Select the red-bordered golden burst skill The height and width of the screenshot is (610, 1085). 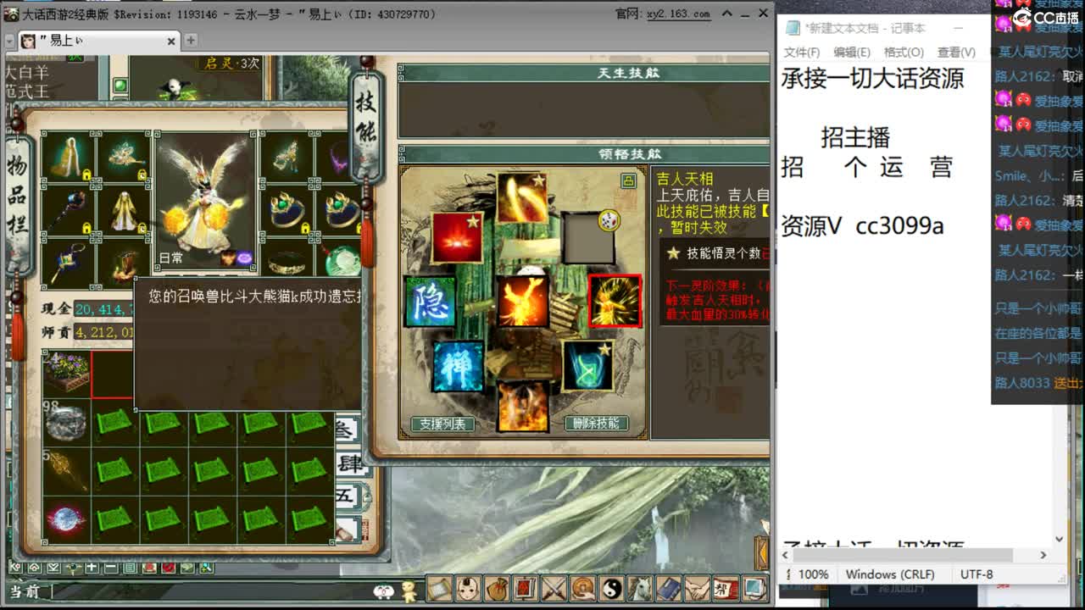(615, 301)
